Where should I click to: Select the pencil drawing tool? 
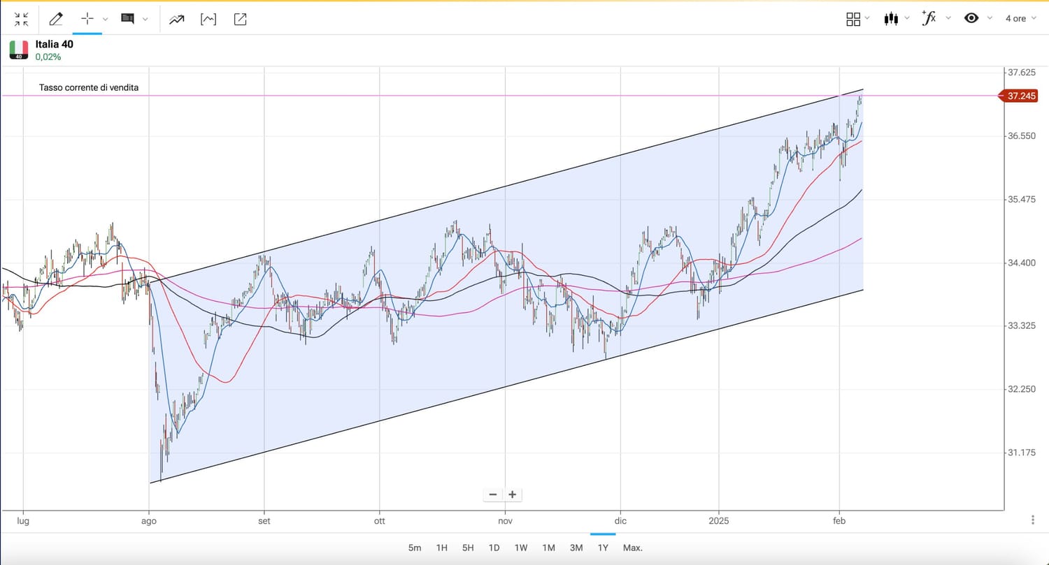(x=56, y=19)
